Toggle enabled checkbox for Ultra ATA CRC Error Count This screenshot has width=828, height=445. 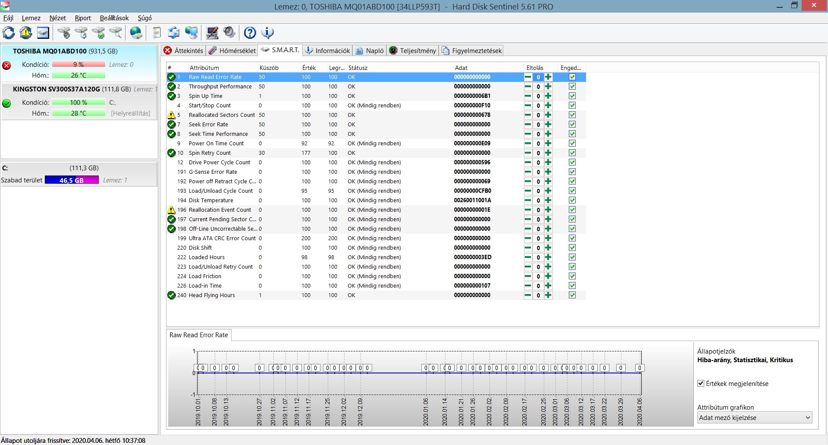click(572, 238)
